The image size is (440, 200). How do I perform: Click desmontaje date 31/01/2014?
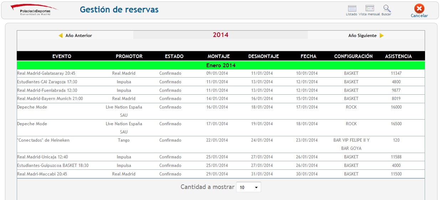(262, 174)
